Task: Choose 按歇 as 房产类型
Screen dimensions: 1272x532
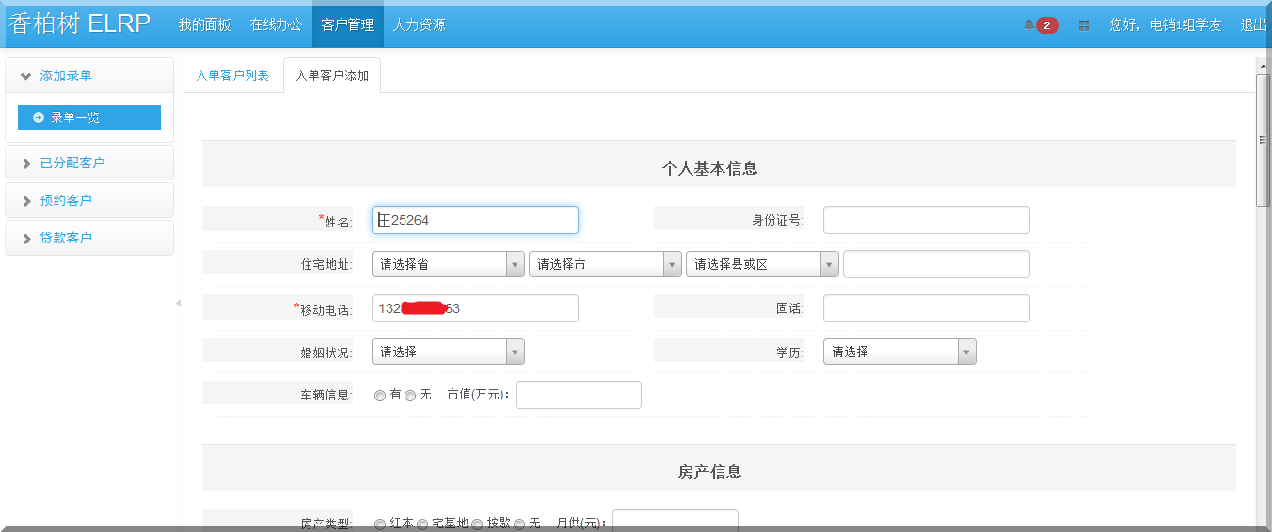Action: 477,524
